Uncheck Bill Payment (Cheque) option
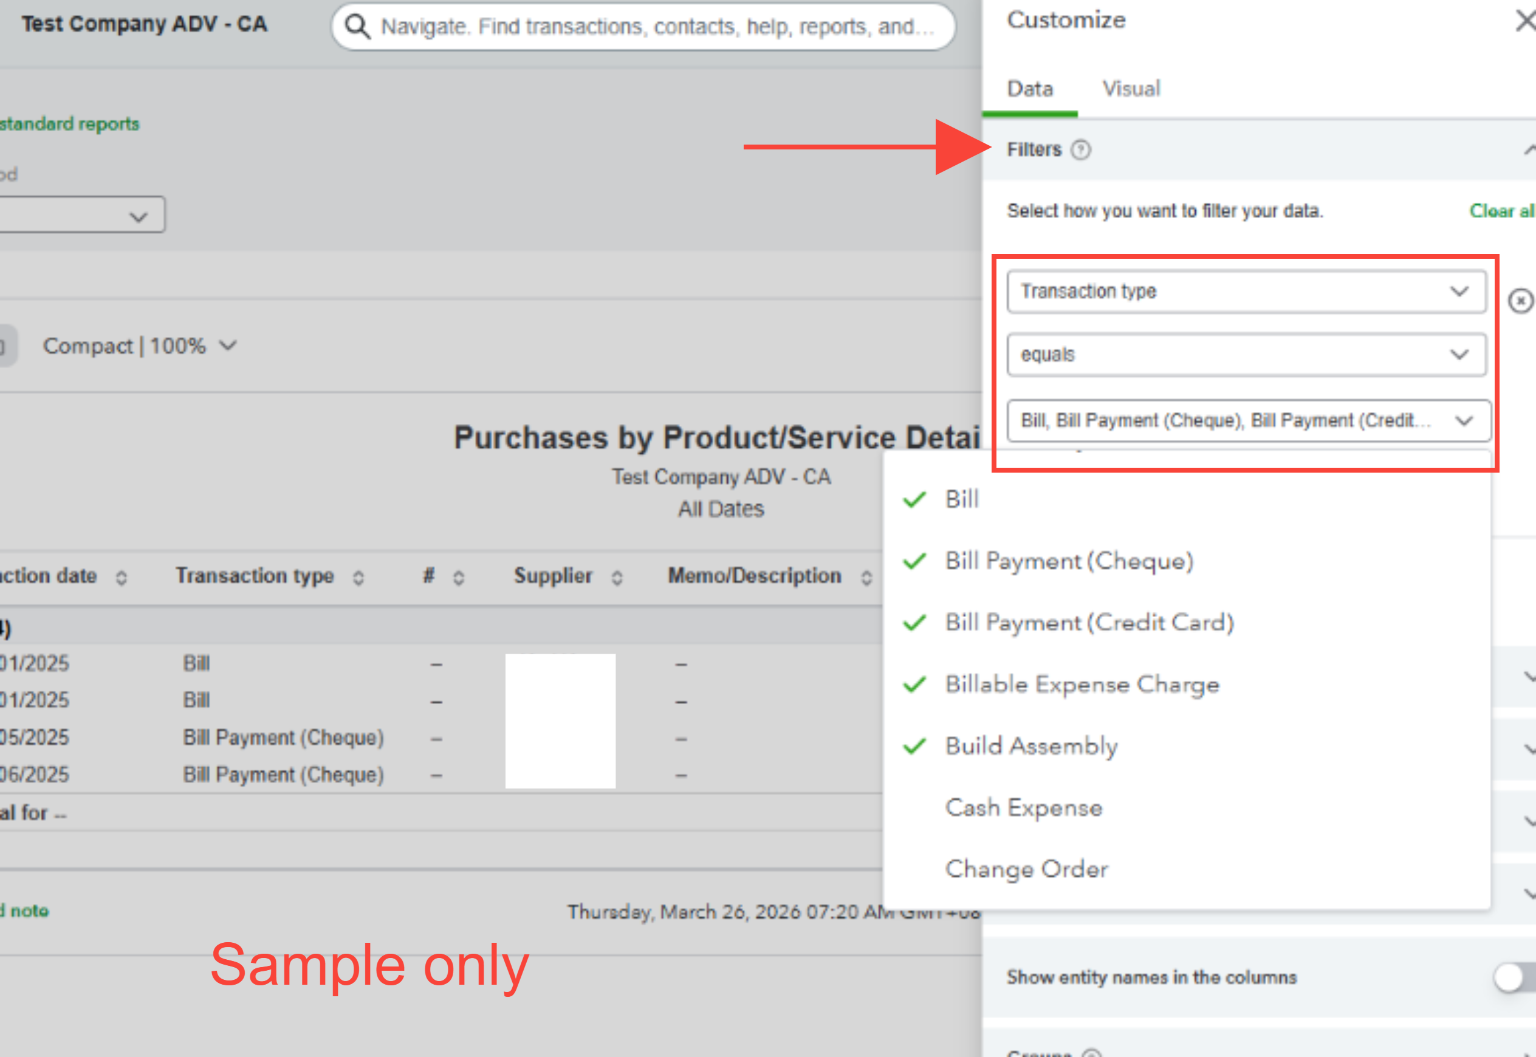Image resolution: width=1536 pixels, height=1057 pixels. pyautogui.click(x=1068, y=561)
